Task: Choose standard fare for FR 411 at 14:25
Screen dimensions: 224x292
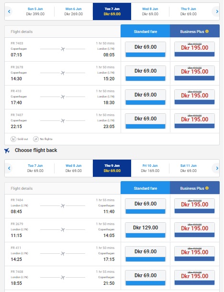Action: click(146, 254)
